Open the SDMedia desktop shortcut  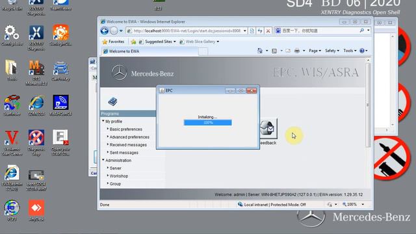click(x=36, y=105)
